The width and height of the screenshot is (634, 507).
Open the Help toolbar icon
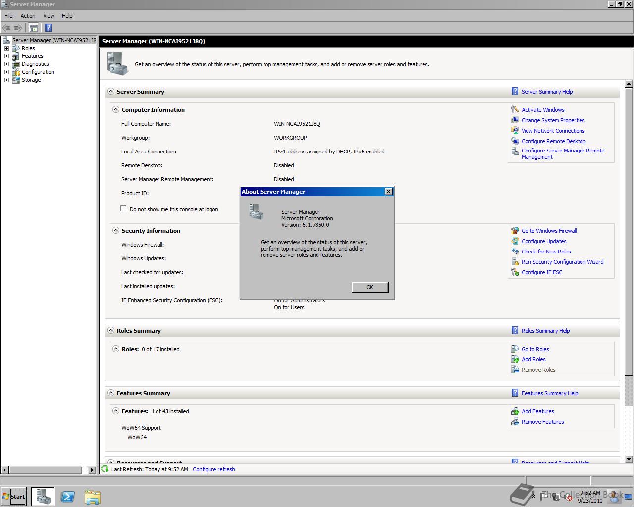(48, 28)
